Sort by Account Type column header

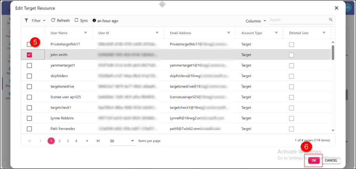(252, 33)
